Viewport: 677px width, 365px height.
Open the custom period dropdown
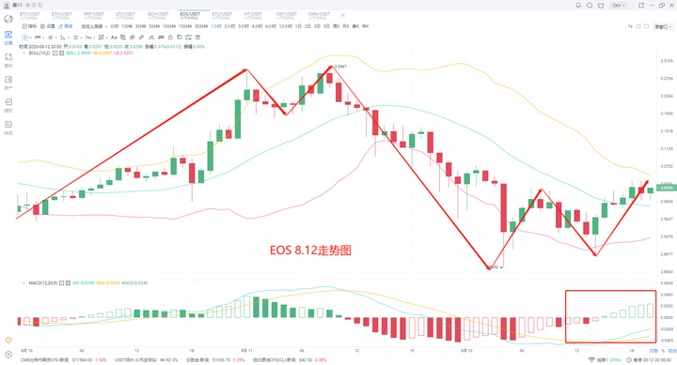coord(94,26)
